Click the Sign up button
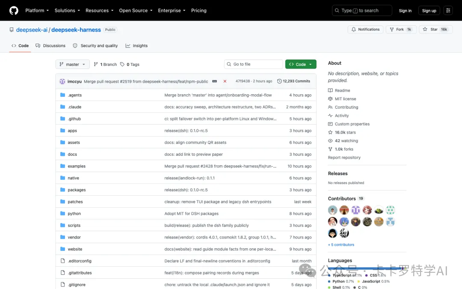This screenshot has height=289, width=462. (x=429, y=11)
